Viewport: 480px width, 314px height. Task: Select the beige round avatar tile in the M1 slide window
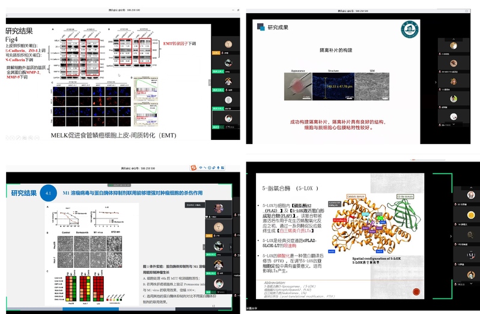tap(219, 228)
